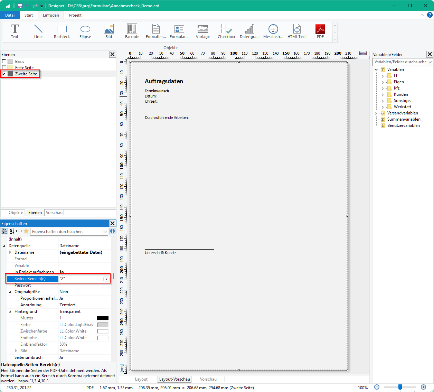The image size is (434, 392).
Task: Select the Passwort property row
Action: (x=59, y=285)
